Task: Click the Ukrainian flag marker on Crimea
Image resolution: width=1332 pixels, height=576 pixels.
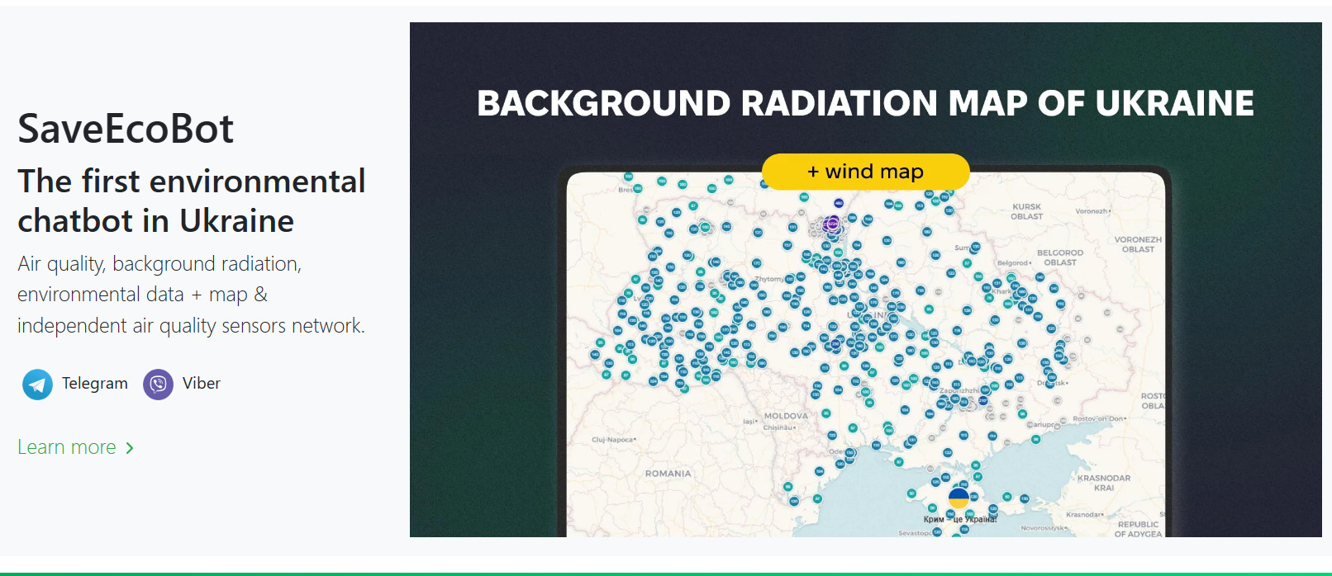Action: pyautogui.click(x=959, y=498)
